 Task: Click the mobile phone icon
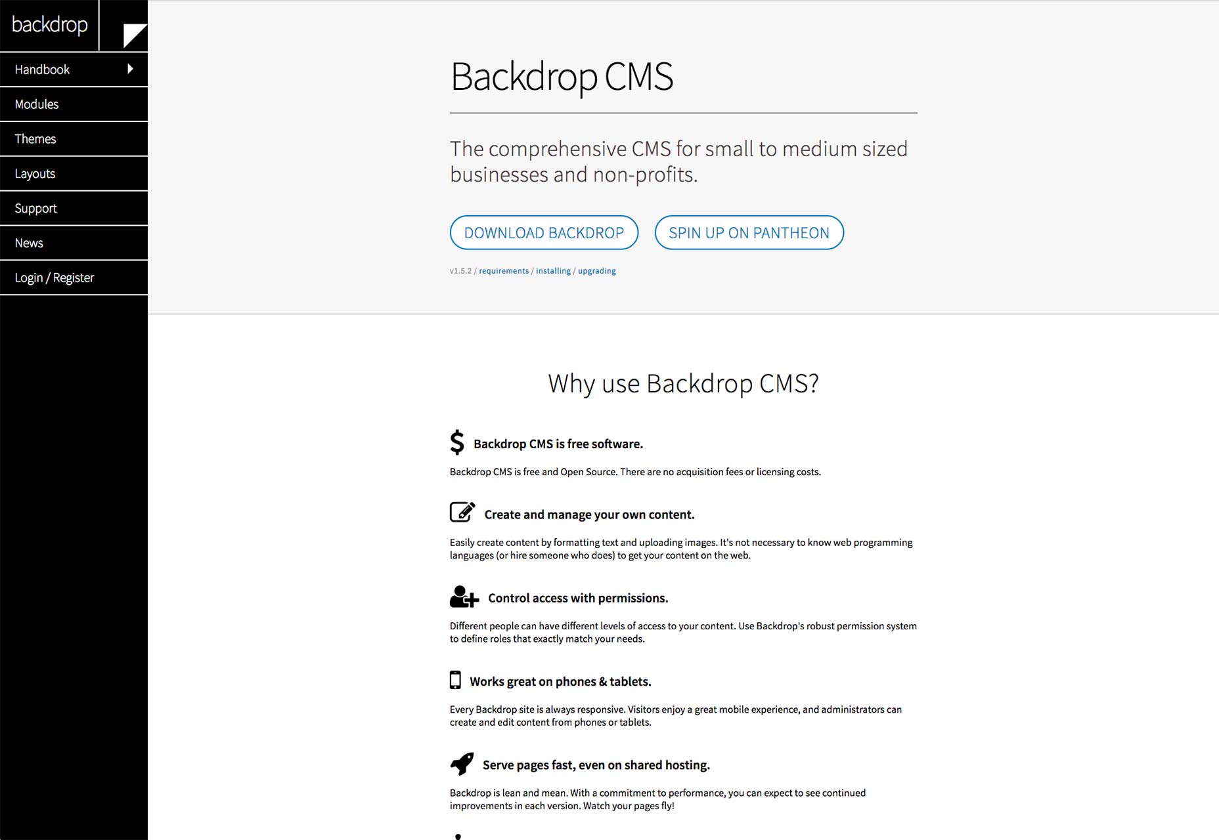click(x=455, y=680)
